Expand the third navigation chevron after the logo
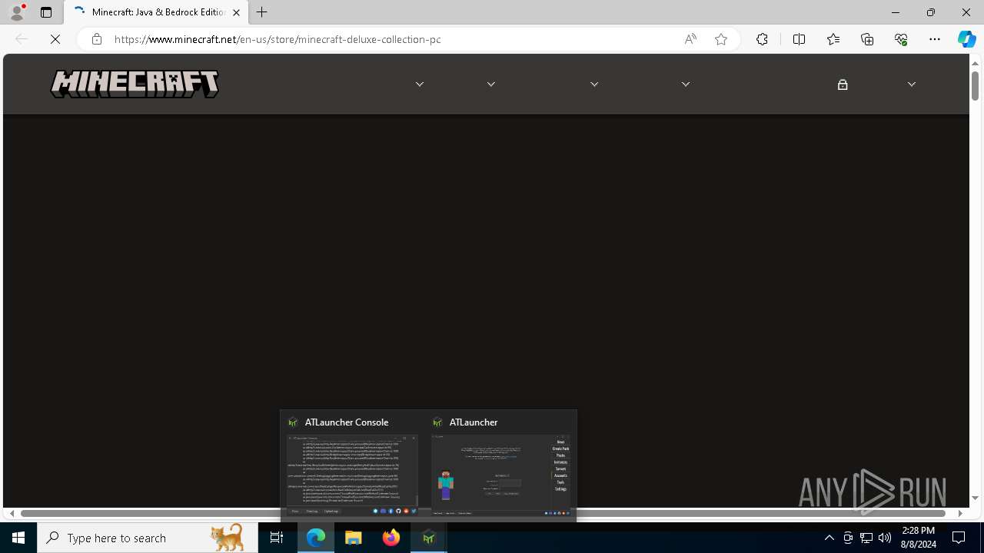The width and height of the screenshot is (984, 553). [x=594, y=84]
